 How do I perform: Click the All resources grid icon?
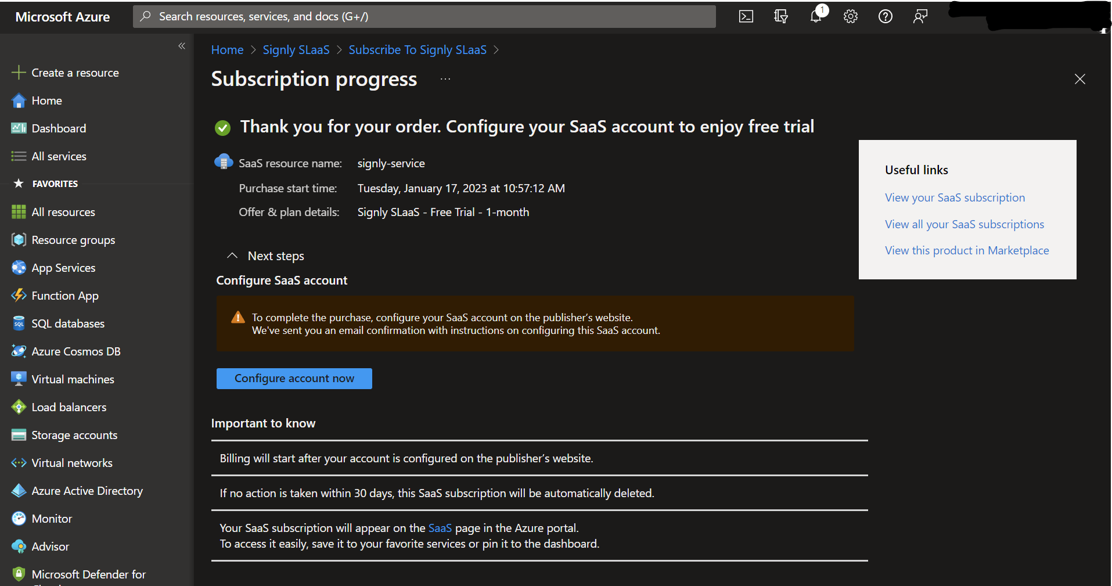[19, 212]
